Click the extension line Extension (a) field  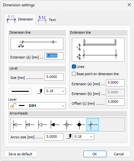tap(115, 83)
